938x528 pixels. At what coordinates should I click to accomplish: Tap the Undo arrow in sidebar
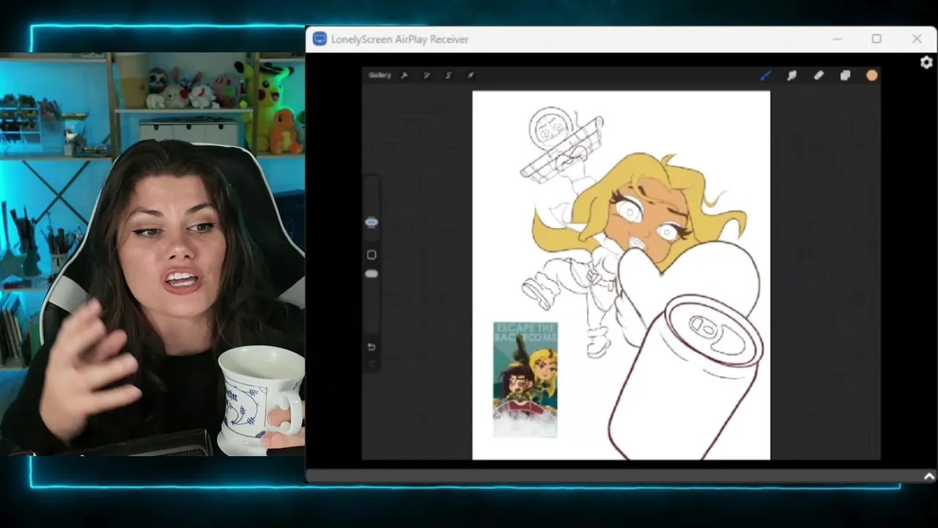(x=372, y=347)
